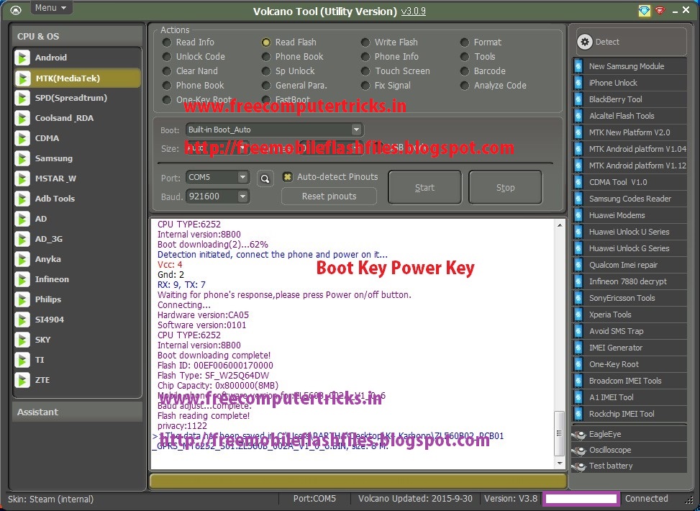Viewport: 700px width, 511px height.
Task: Select the Fix Signal radio option
Action: click(365, 86)
